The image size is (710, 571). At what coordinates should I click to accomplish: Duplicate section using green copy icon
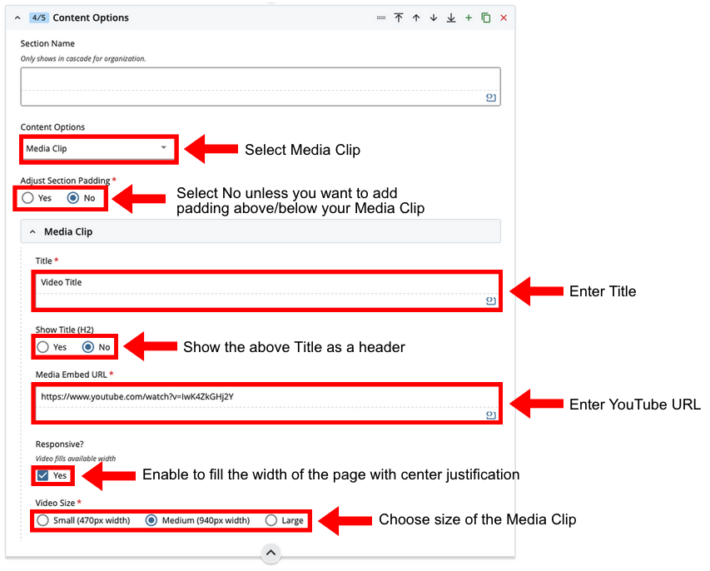[486, 17]
